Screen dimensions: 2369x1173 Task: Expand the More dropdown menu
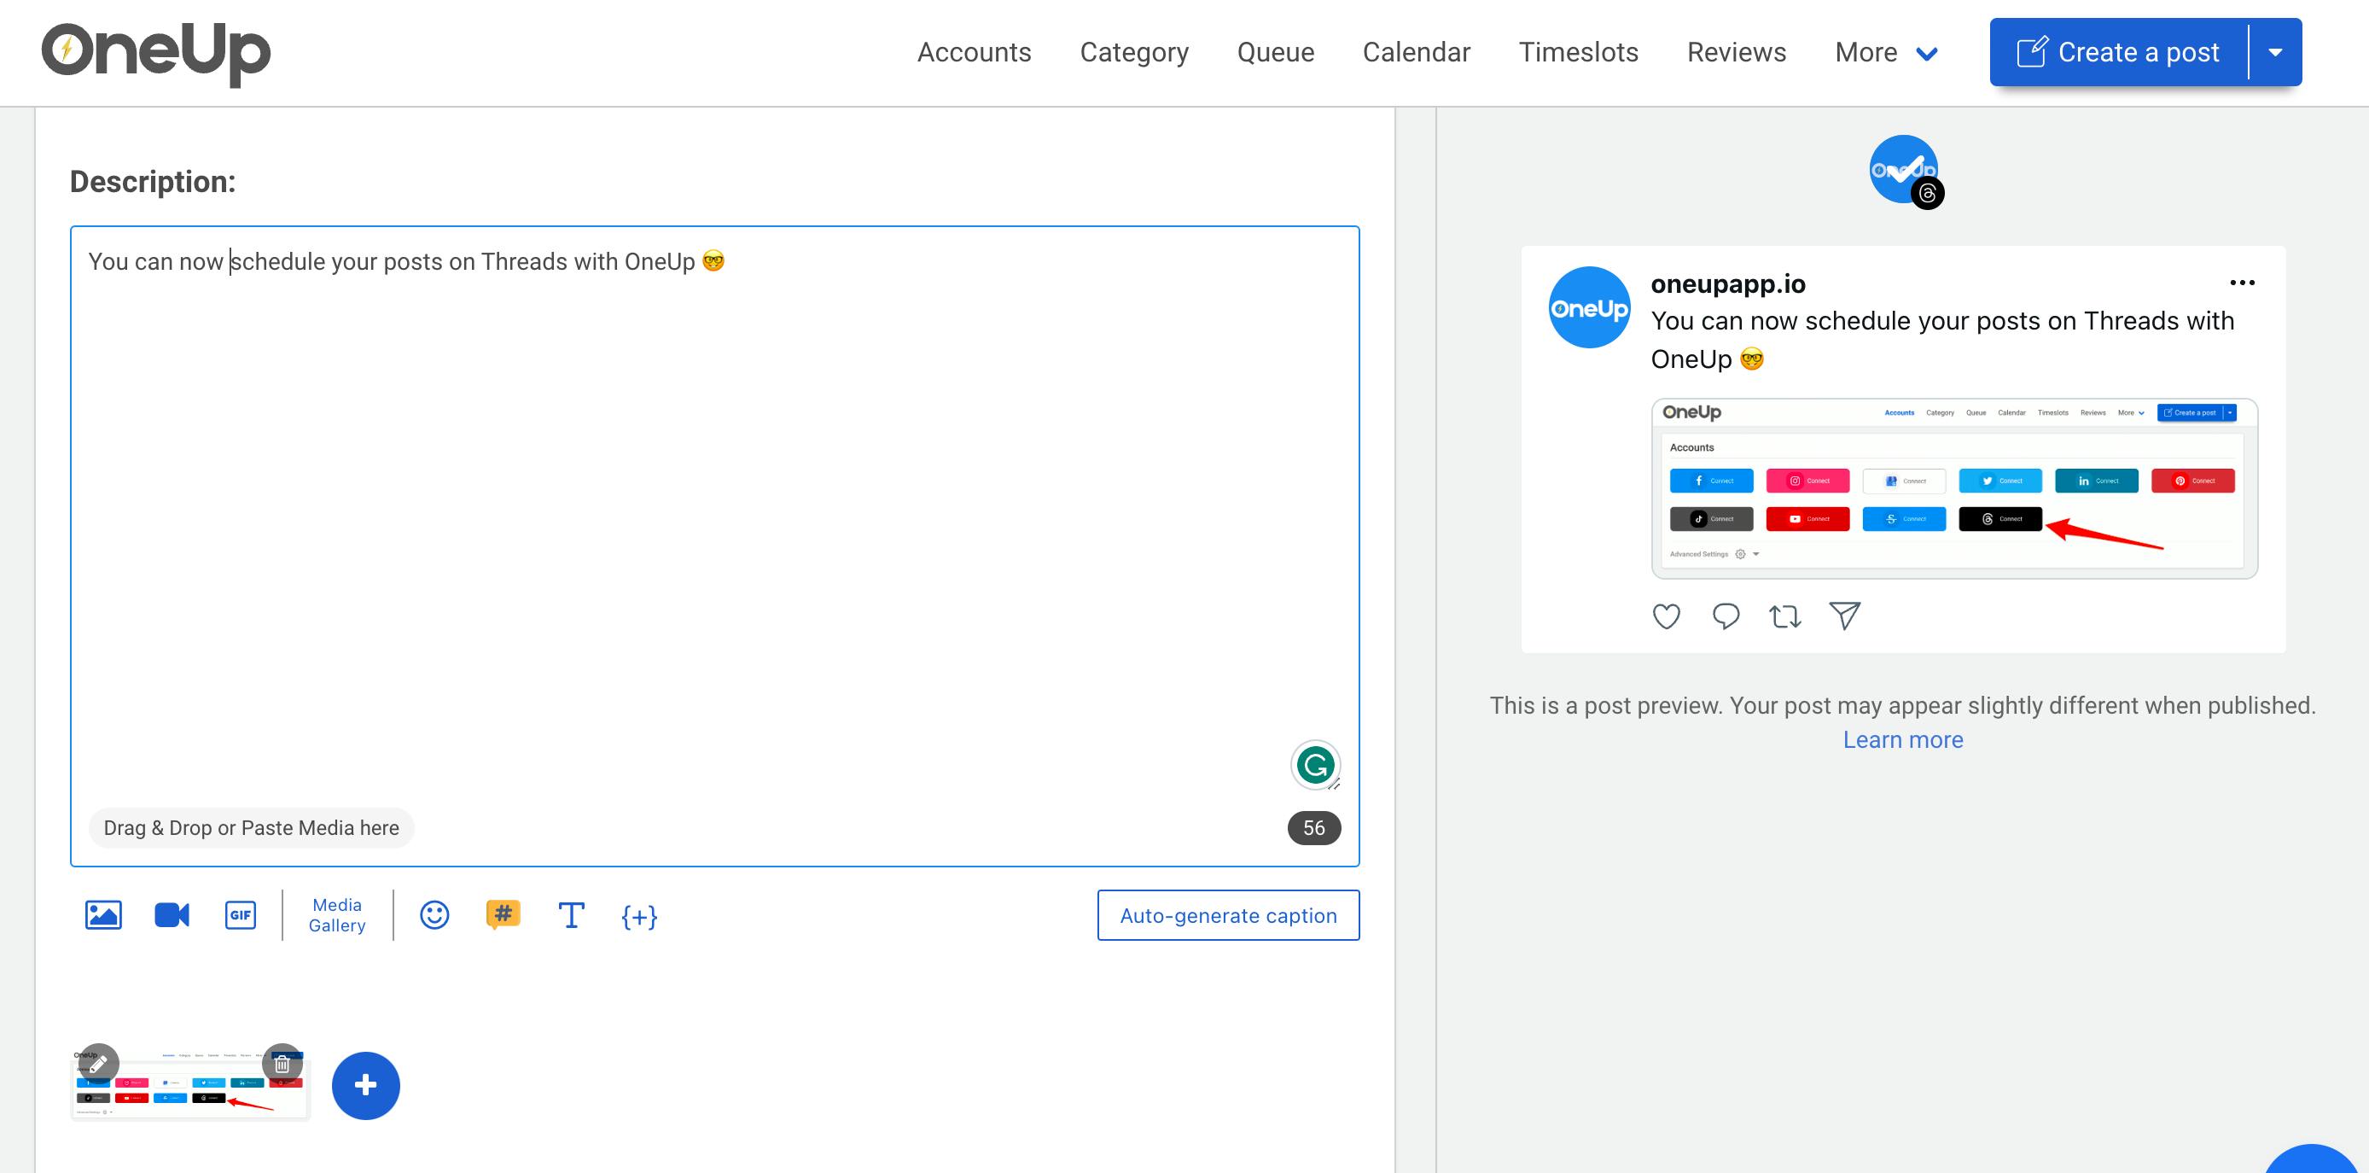(x=1886, y=52)
